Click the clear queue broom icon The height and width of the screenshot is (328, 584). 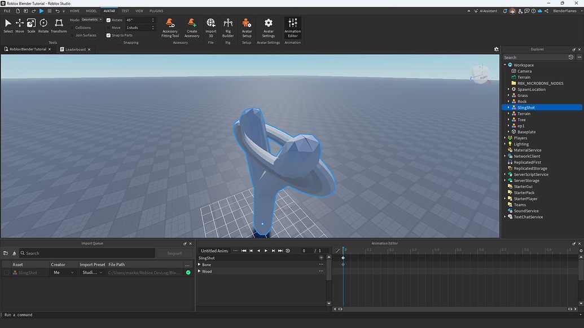coord(14,253)
